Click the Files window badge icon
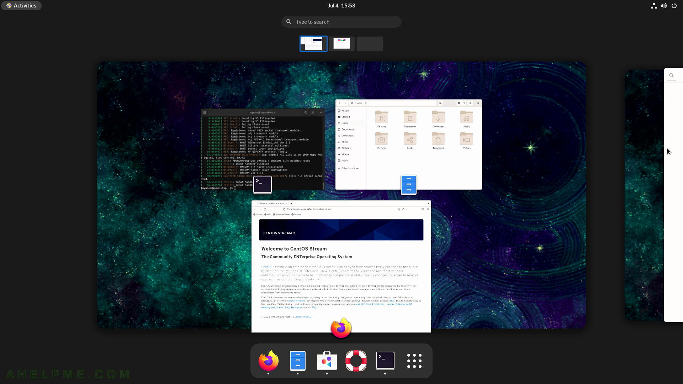 coord(409,185)
